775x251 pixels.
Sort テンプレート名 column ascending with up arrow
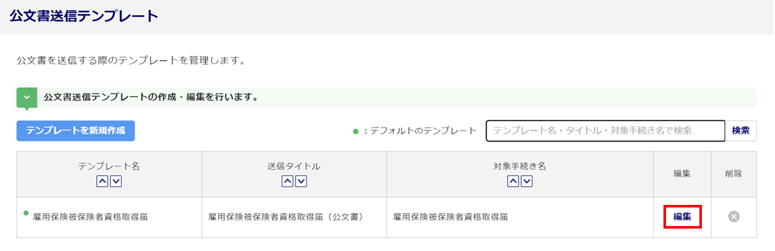pyautogui.click(x=102, y=182)
